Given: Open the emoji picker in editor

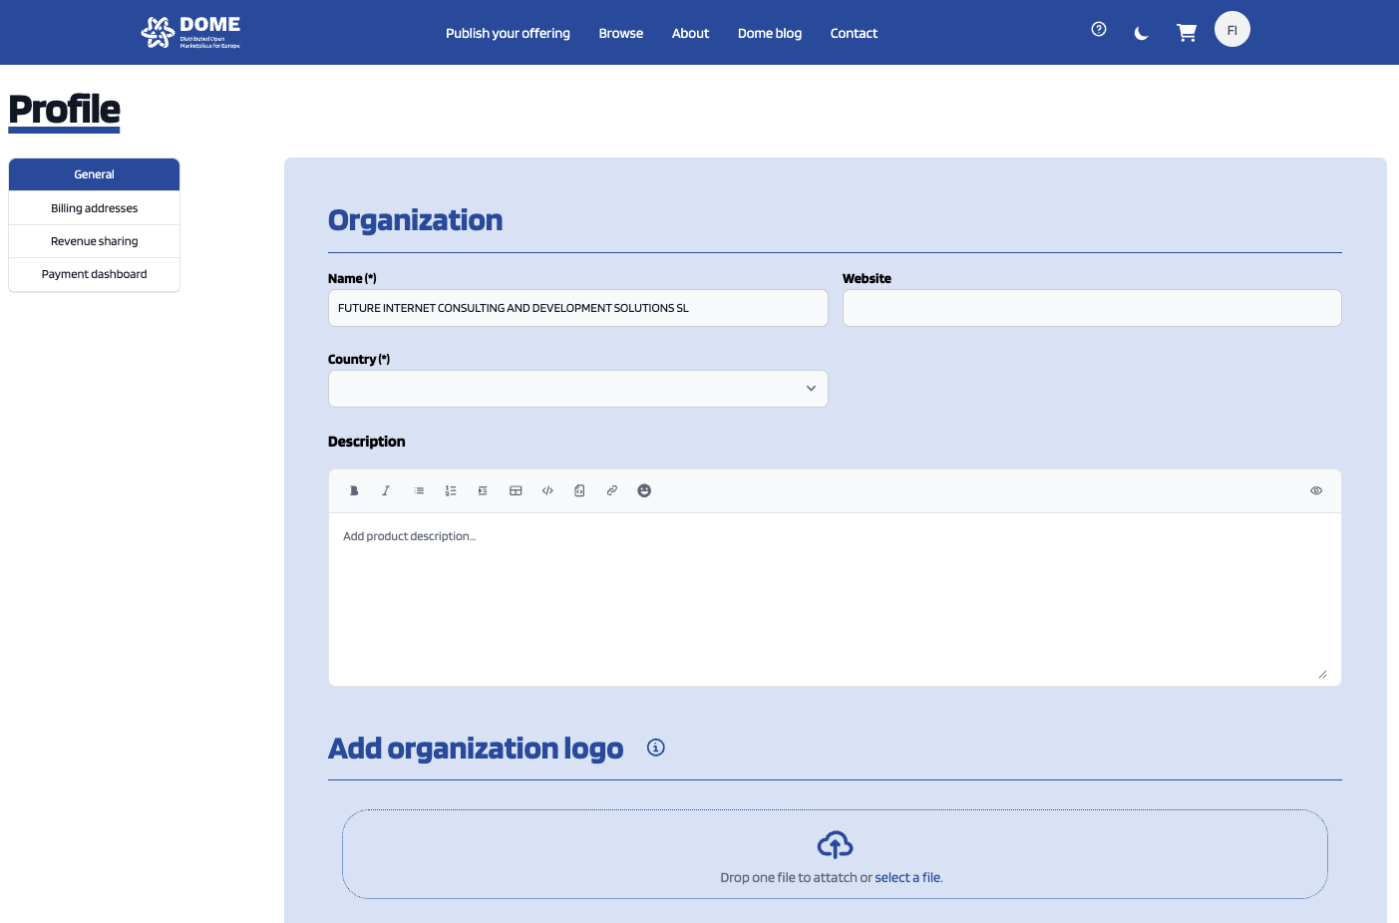Looking at the screenshot, I should coord(644,490).
